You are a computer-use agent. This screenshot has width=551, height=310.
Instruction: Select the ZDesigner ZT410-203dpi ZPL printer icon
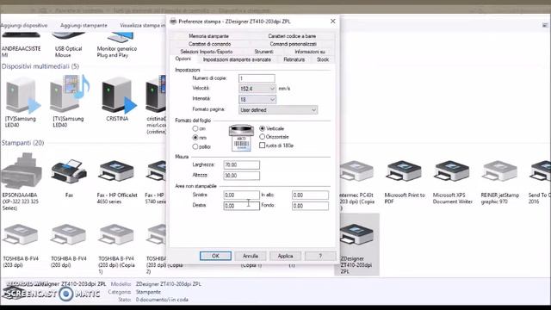(356, 235)
